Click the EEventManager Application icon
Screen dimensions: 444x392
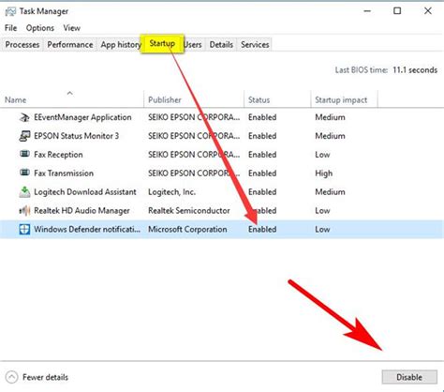click(24, 117)
